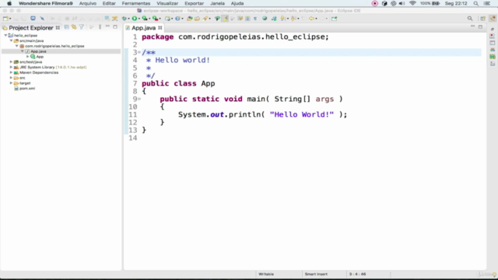Viewport: 498px width, 280px height.
Task: Click the Debug bug toolbar icon
Action: point(124,19)
